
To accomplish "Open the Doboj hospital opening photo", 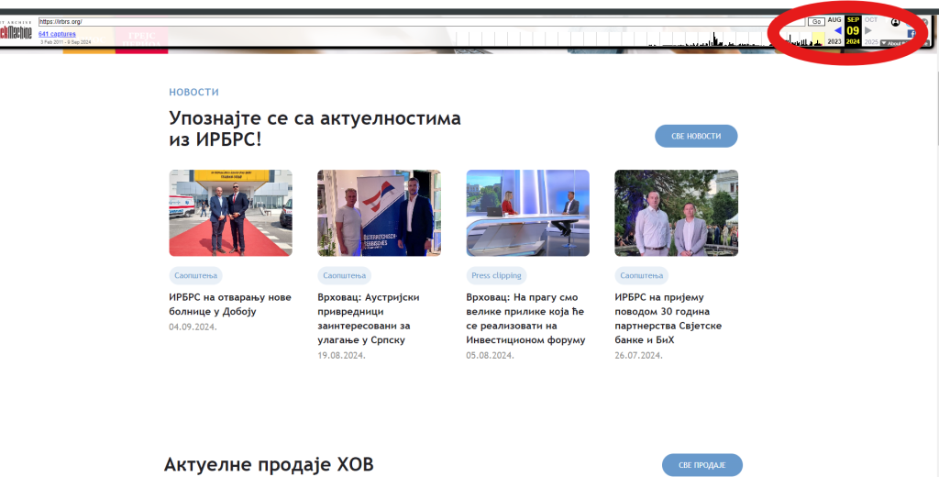I will [x=230, y=213].
